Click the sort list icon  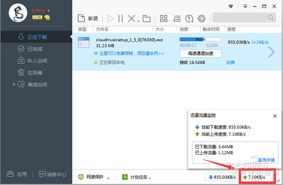176,18
